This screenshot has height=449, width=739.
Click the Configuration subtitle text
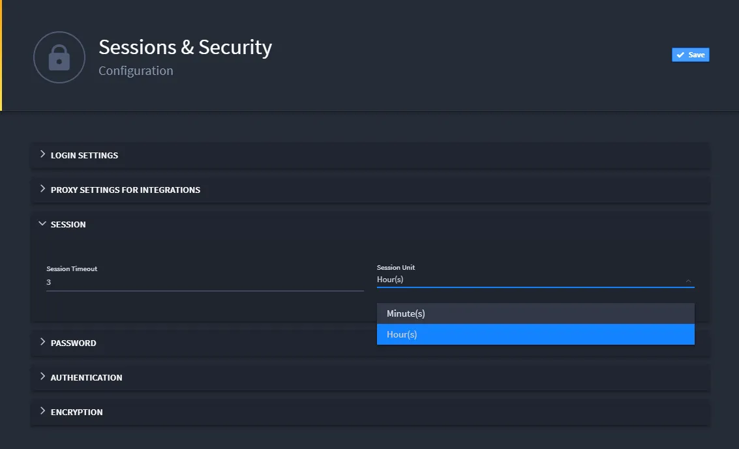[136, 70]
